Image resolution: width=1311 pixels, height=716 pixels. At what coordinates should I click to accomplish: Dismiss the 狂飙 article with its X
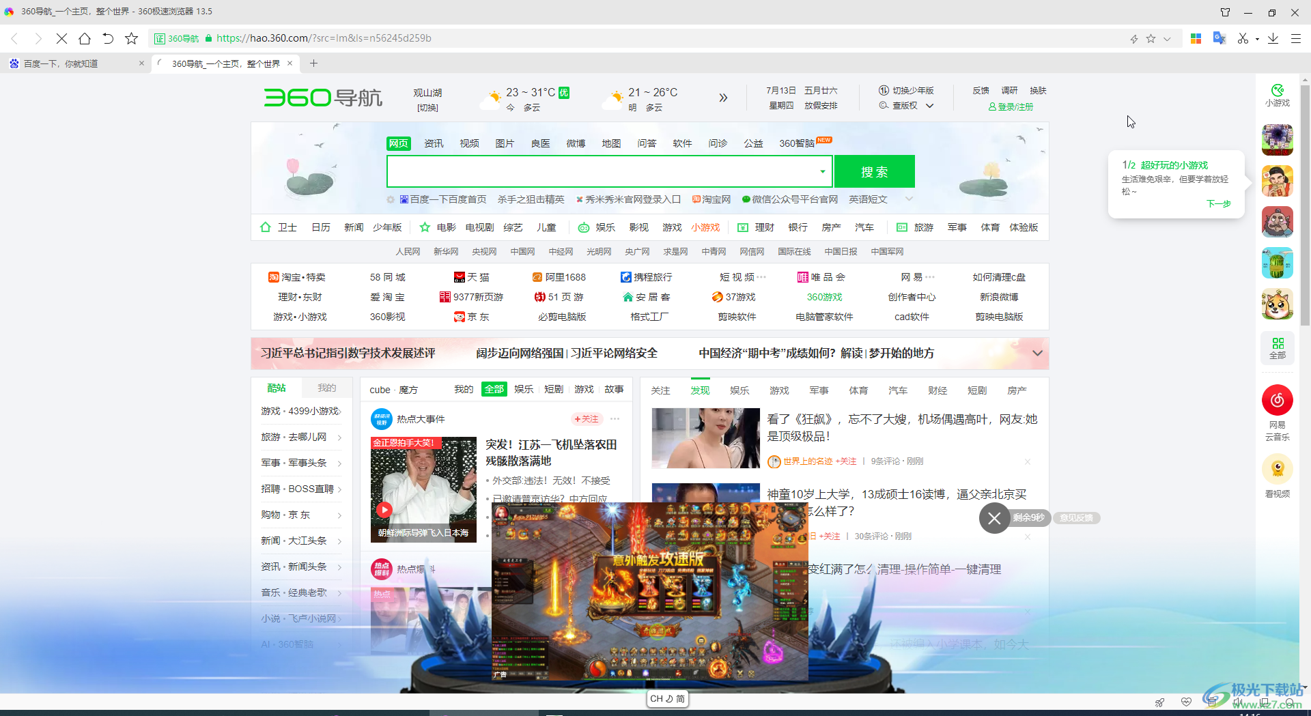[1028, 462]
